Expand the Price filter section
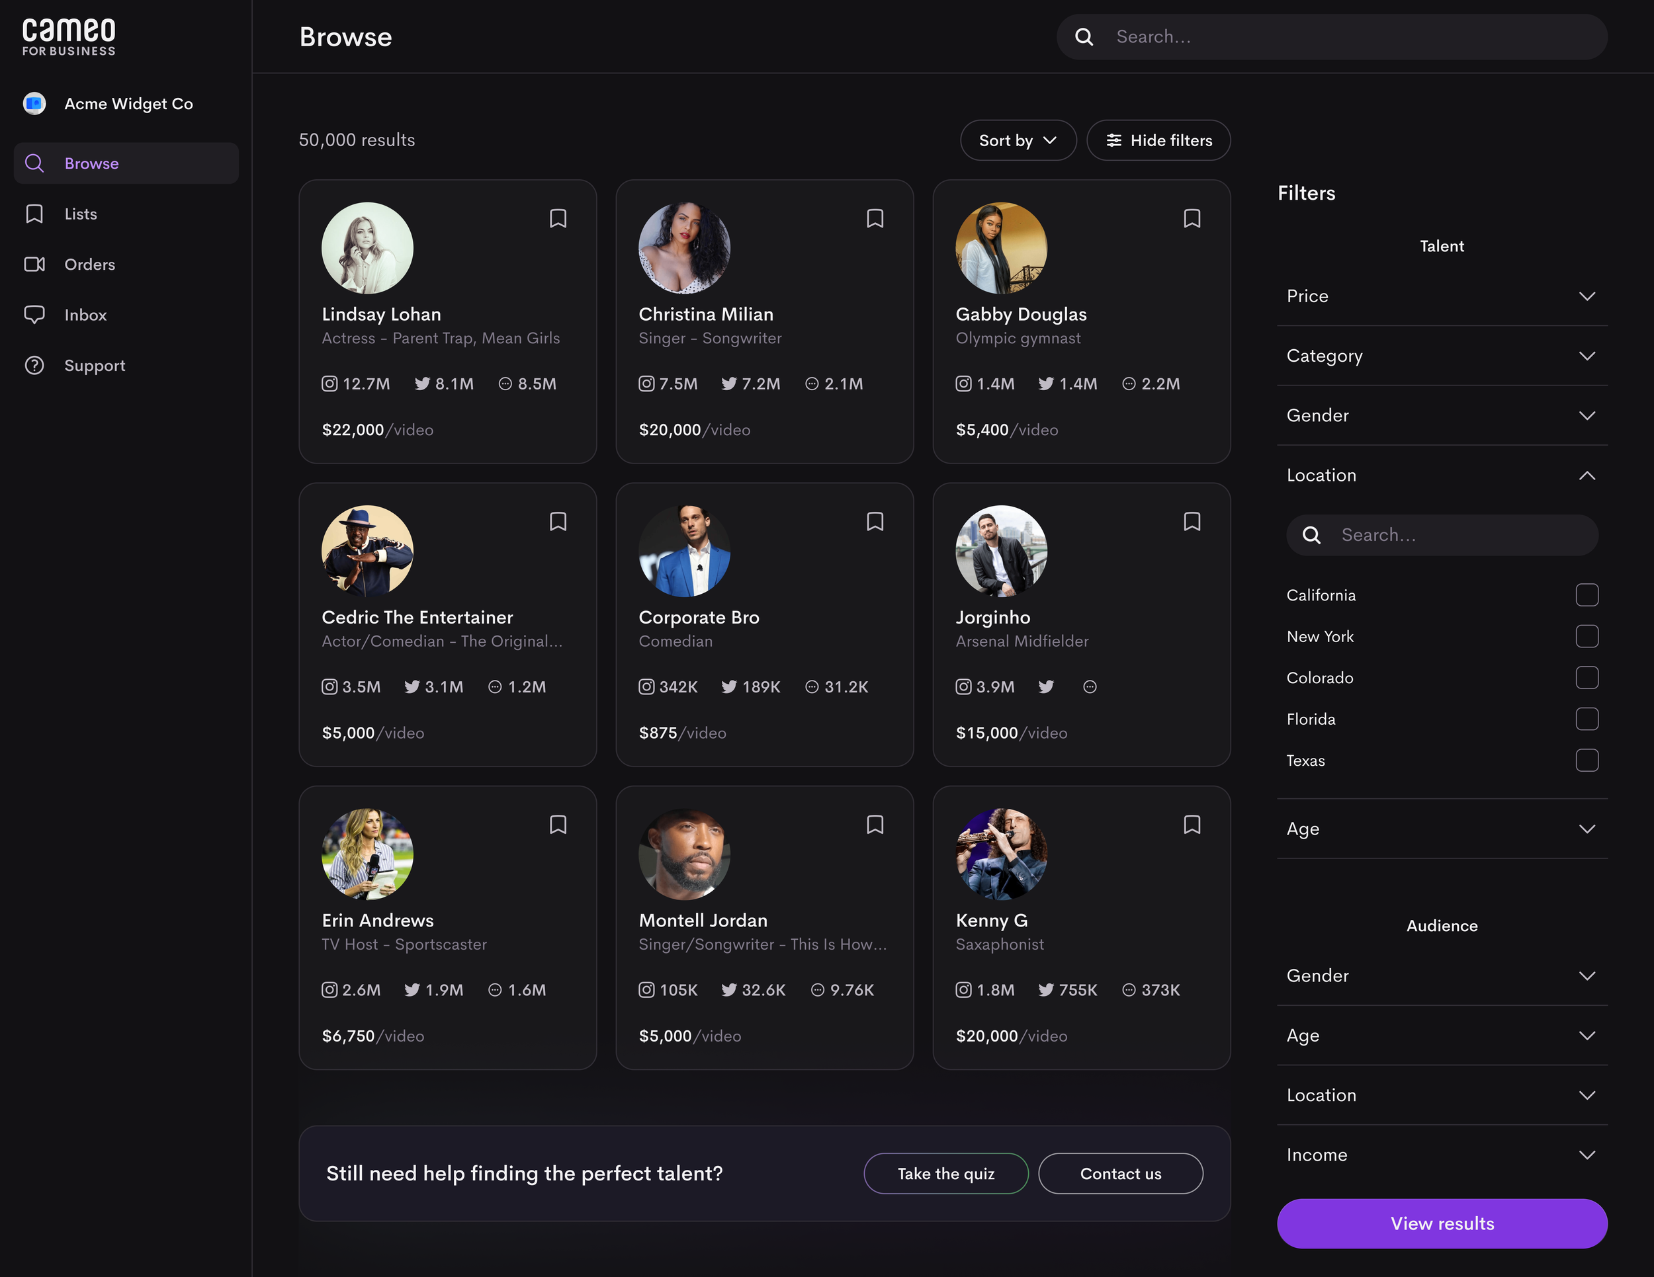 [x=1441, y=296]
